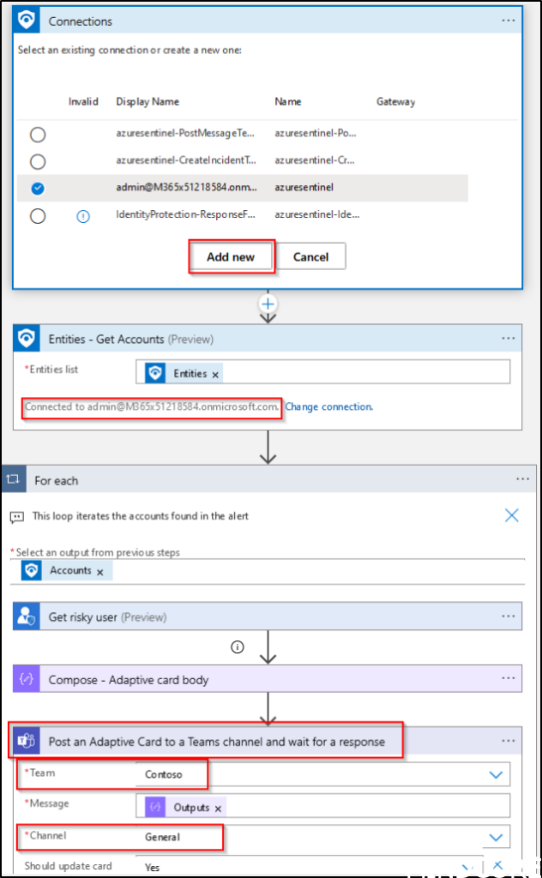Open the Channel dropdown showing General
Screen dimensions: 542x878
[x=495, y=837]
